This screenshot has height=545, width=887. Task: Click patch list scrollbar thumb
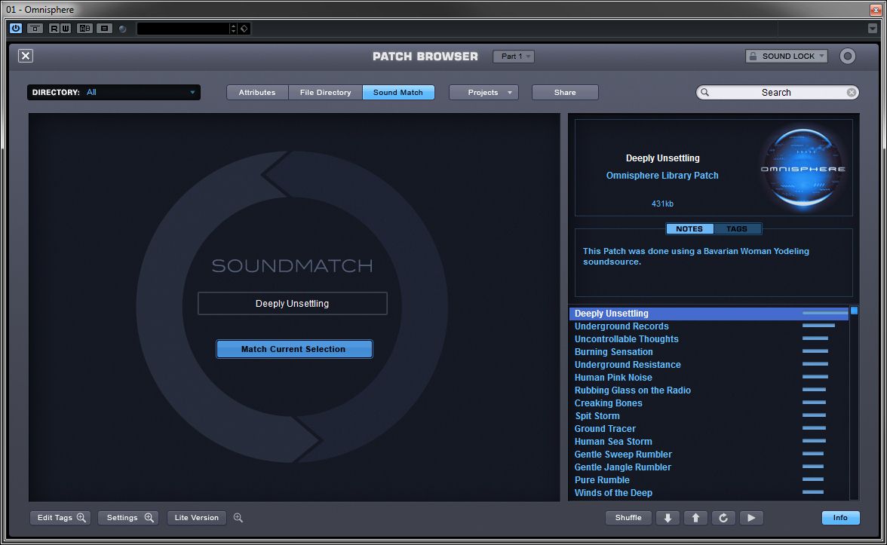(854, 311)
